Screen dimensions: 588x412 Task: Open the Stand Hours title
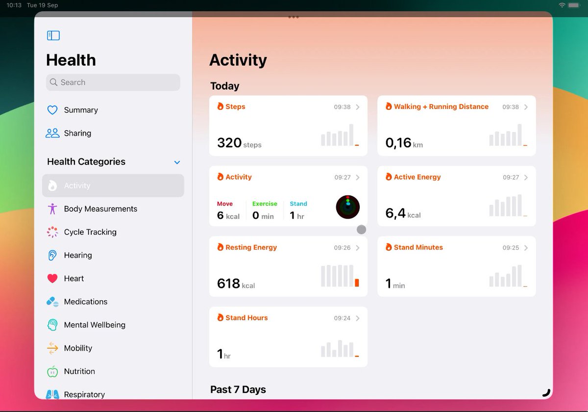pyautogui.click(x=246, y=318)
